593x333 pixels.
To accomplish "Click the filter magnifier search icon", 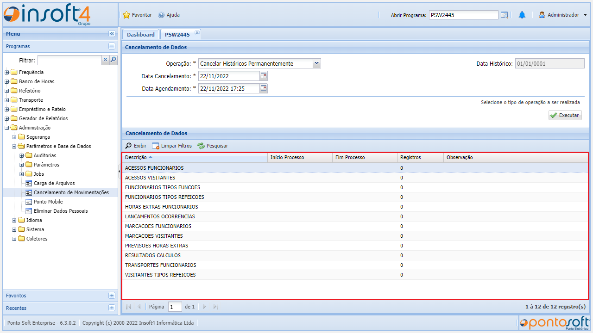I will coord(113,60).
